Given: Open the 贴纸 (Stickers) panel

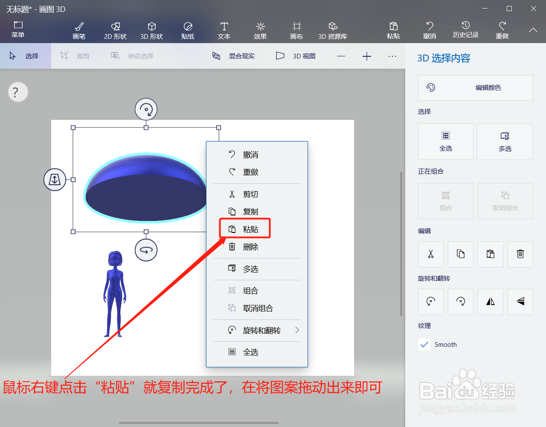Looking at the screenshot, I should [x=188, y=30].
